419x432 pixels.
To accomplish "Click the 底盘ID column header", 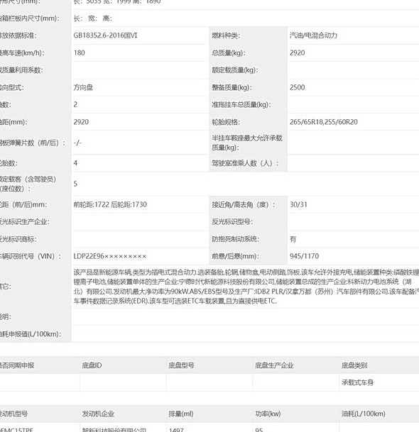I will [92, 365].
